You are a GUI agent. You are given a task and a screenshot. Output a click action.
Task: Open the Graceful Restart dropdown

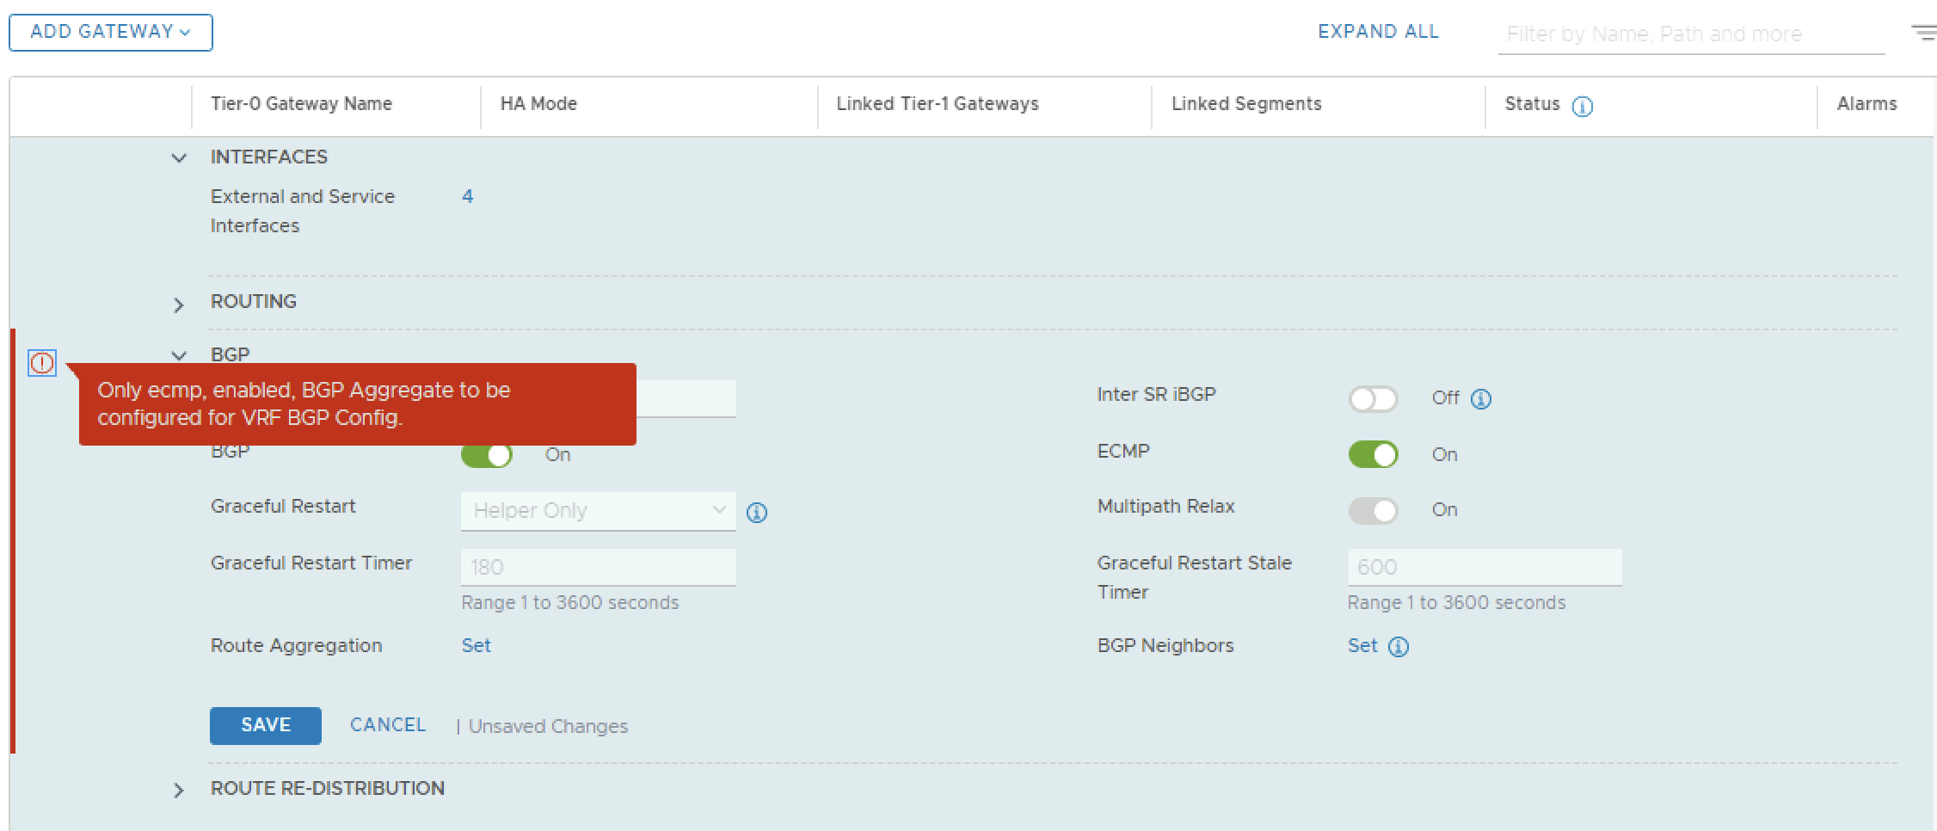(x=598, y=511)
